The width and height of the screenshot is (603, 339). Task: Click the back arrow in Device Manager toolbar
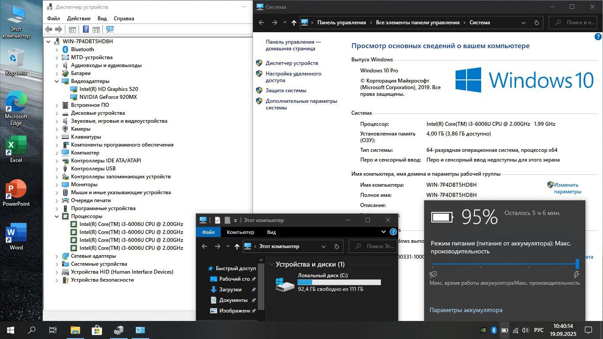49,29
